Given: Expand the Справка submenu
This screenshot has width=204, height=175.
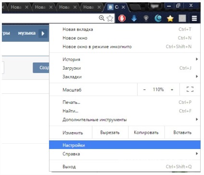Looking at the screenshot, I should (125, 154).
